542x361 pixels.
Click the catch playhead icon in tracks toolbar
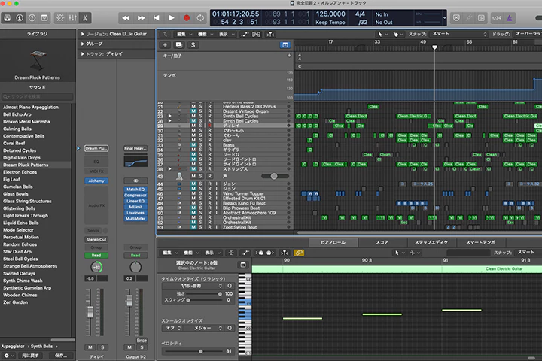271,34
